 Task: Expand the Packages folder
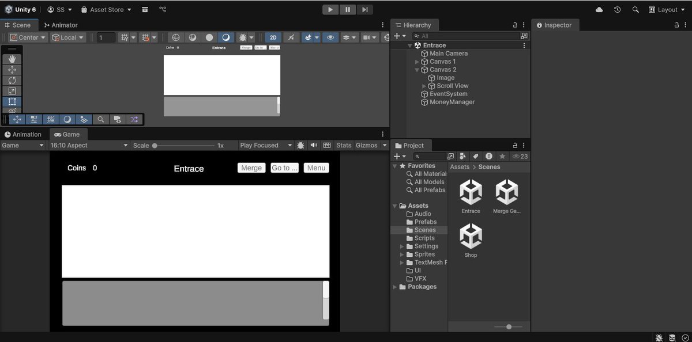coord(395,287)
